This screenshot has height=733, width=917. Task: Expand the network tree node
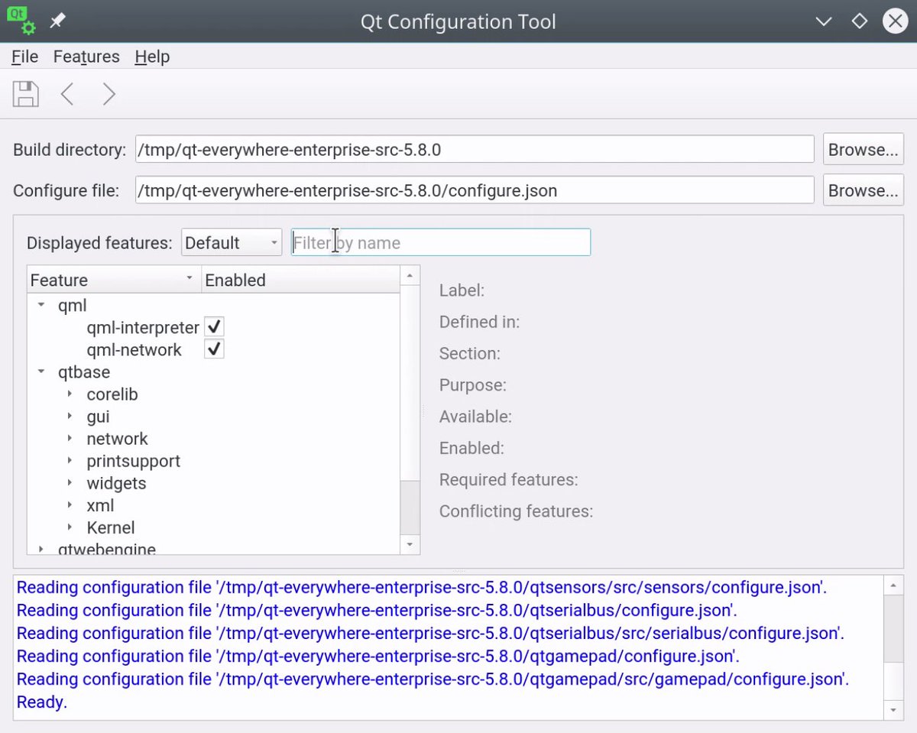(70, 439)
